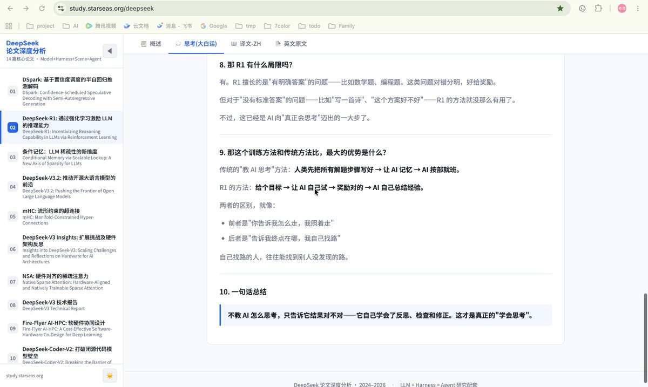The height and width of the screenshot is (387, 648).
Task: Open the 腾讯视频 bookmark
Action: coord(101,26)
